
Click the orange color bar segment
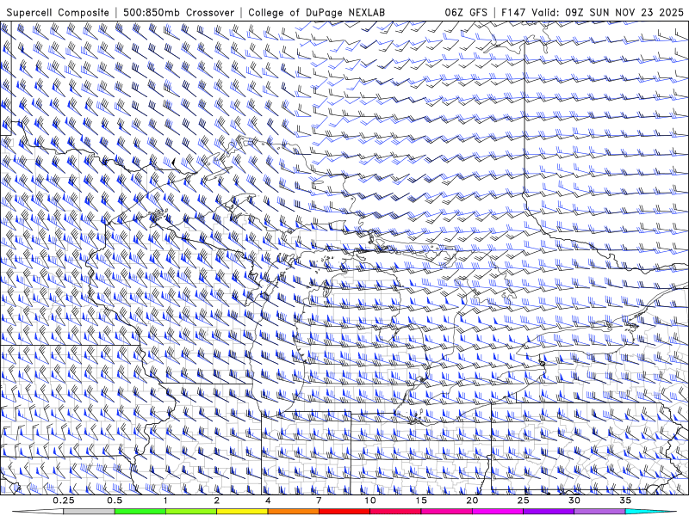(x=294, y=512)
